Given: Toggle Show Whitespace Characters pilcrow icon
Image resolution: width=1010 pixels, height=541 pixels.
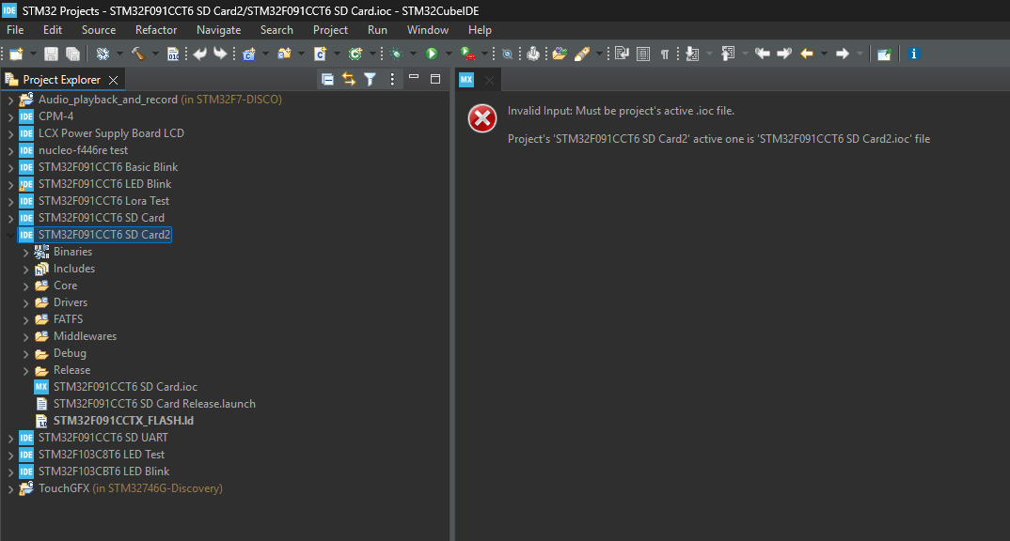Looking at the screenshot, I should 665,54.
